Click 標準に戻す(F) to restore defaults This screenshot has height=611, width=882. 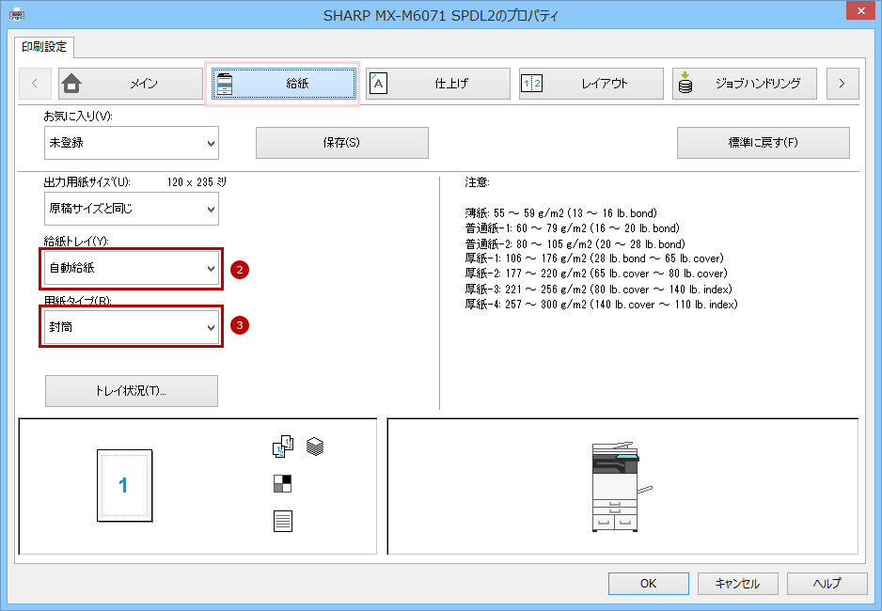pos(764,143)
